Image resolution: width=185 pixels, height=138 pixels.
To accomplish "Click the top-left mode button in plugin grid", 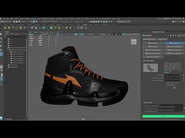I will 153,43.
